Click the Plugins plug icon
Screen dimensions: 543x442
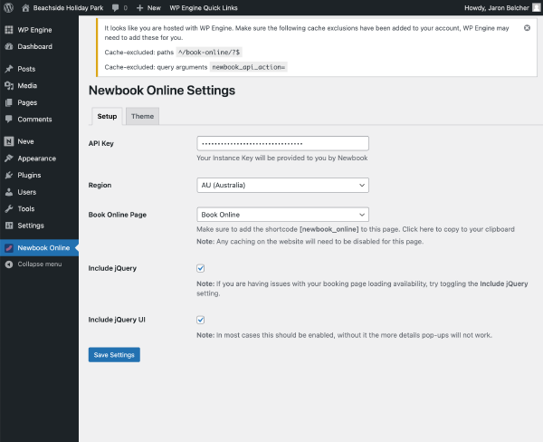click(x=9, y=175)
